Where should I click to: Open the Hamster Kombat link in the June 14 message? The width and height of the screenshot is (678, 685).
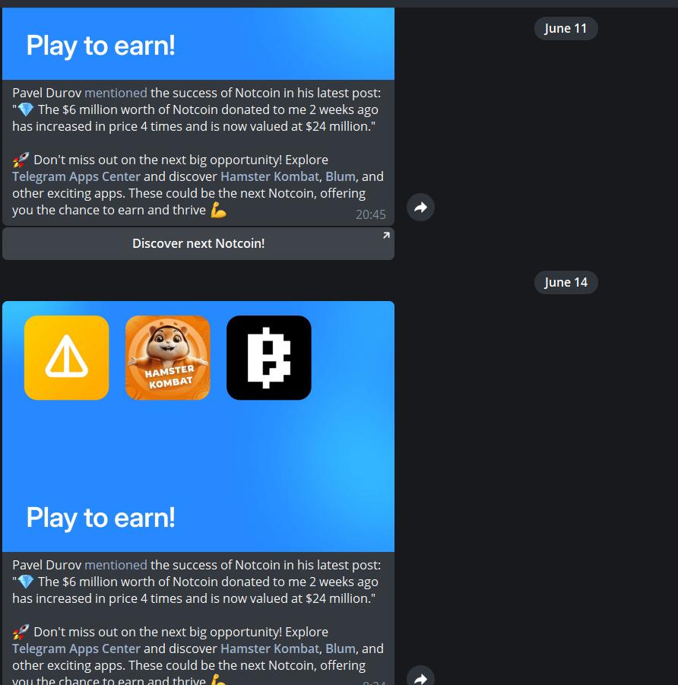pos(270,649)
